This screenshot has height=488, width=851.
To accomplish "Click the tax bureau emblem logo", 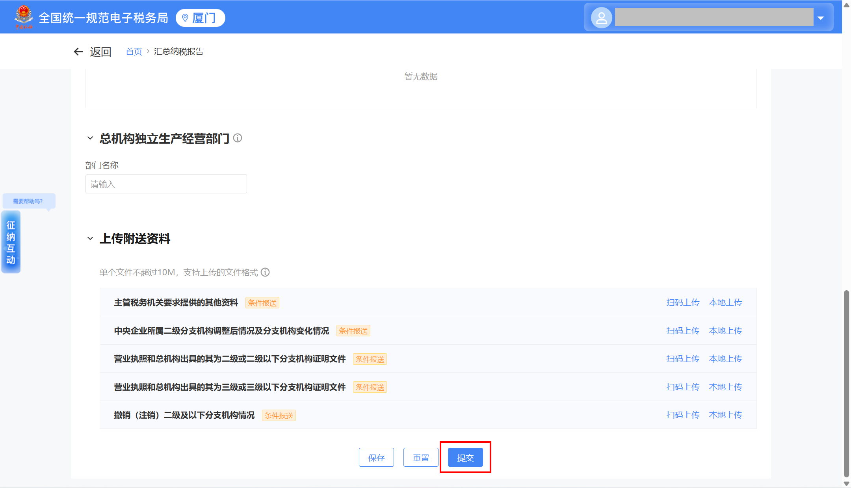I will (24, 17).
